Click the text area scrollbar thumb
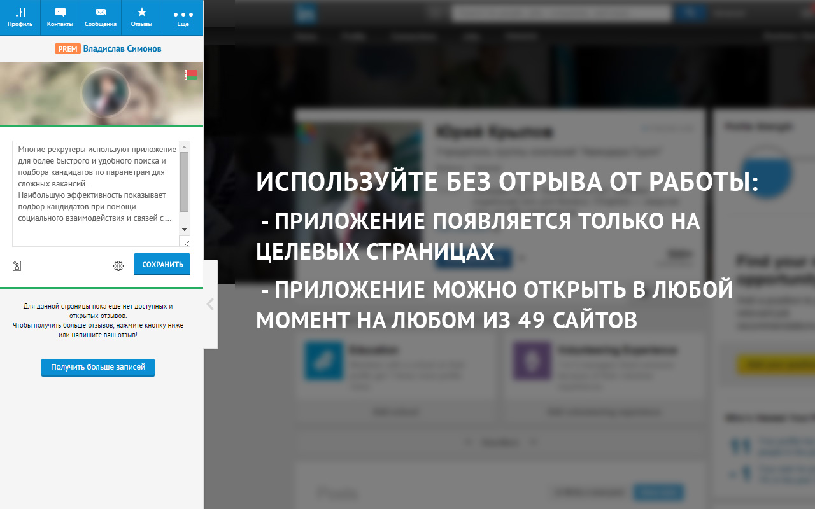 coord(185,182)
